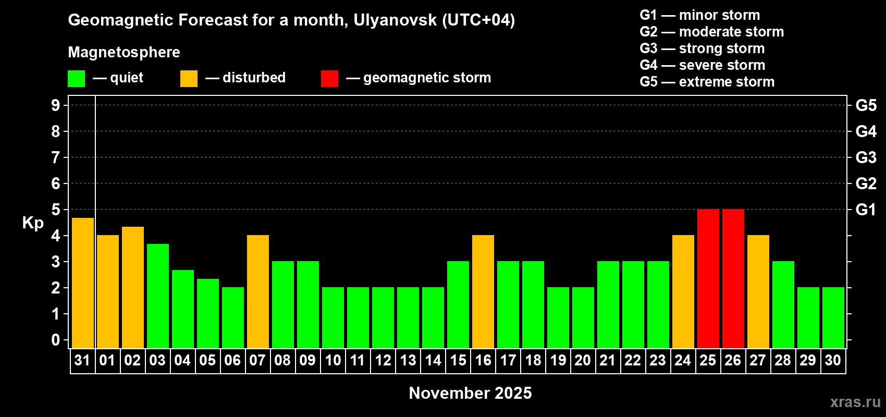The height and width of the screenshot is (417, 886).
Task: Click the date label 19
Action: [558, 361]
